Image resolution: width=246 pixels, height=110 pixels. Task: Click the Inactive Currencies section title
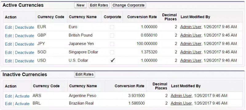25,75
